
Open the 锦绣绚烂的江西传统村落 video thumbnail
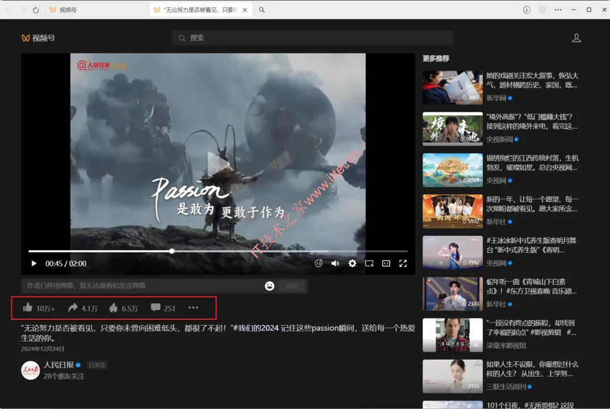453,170
